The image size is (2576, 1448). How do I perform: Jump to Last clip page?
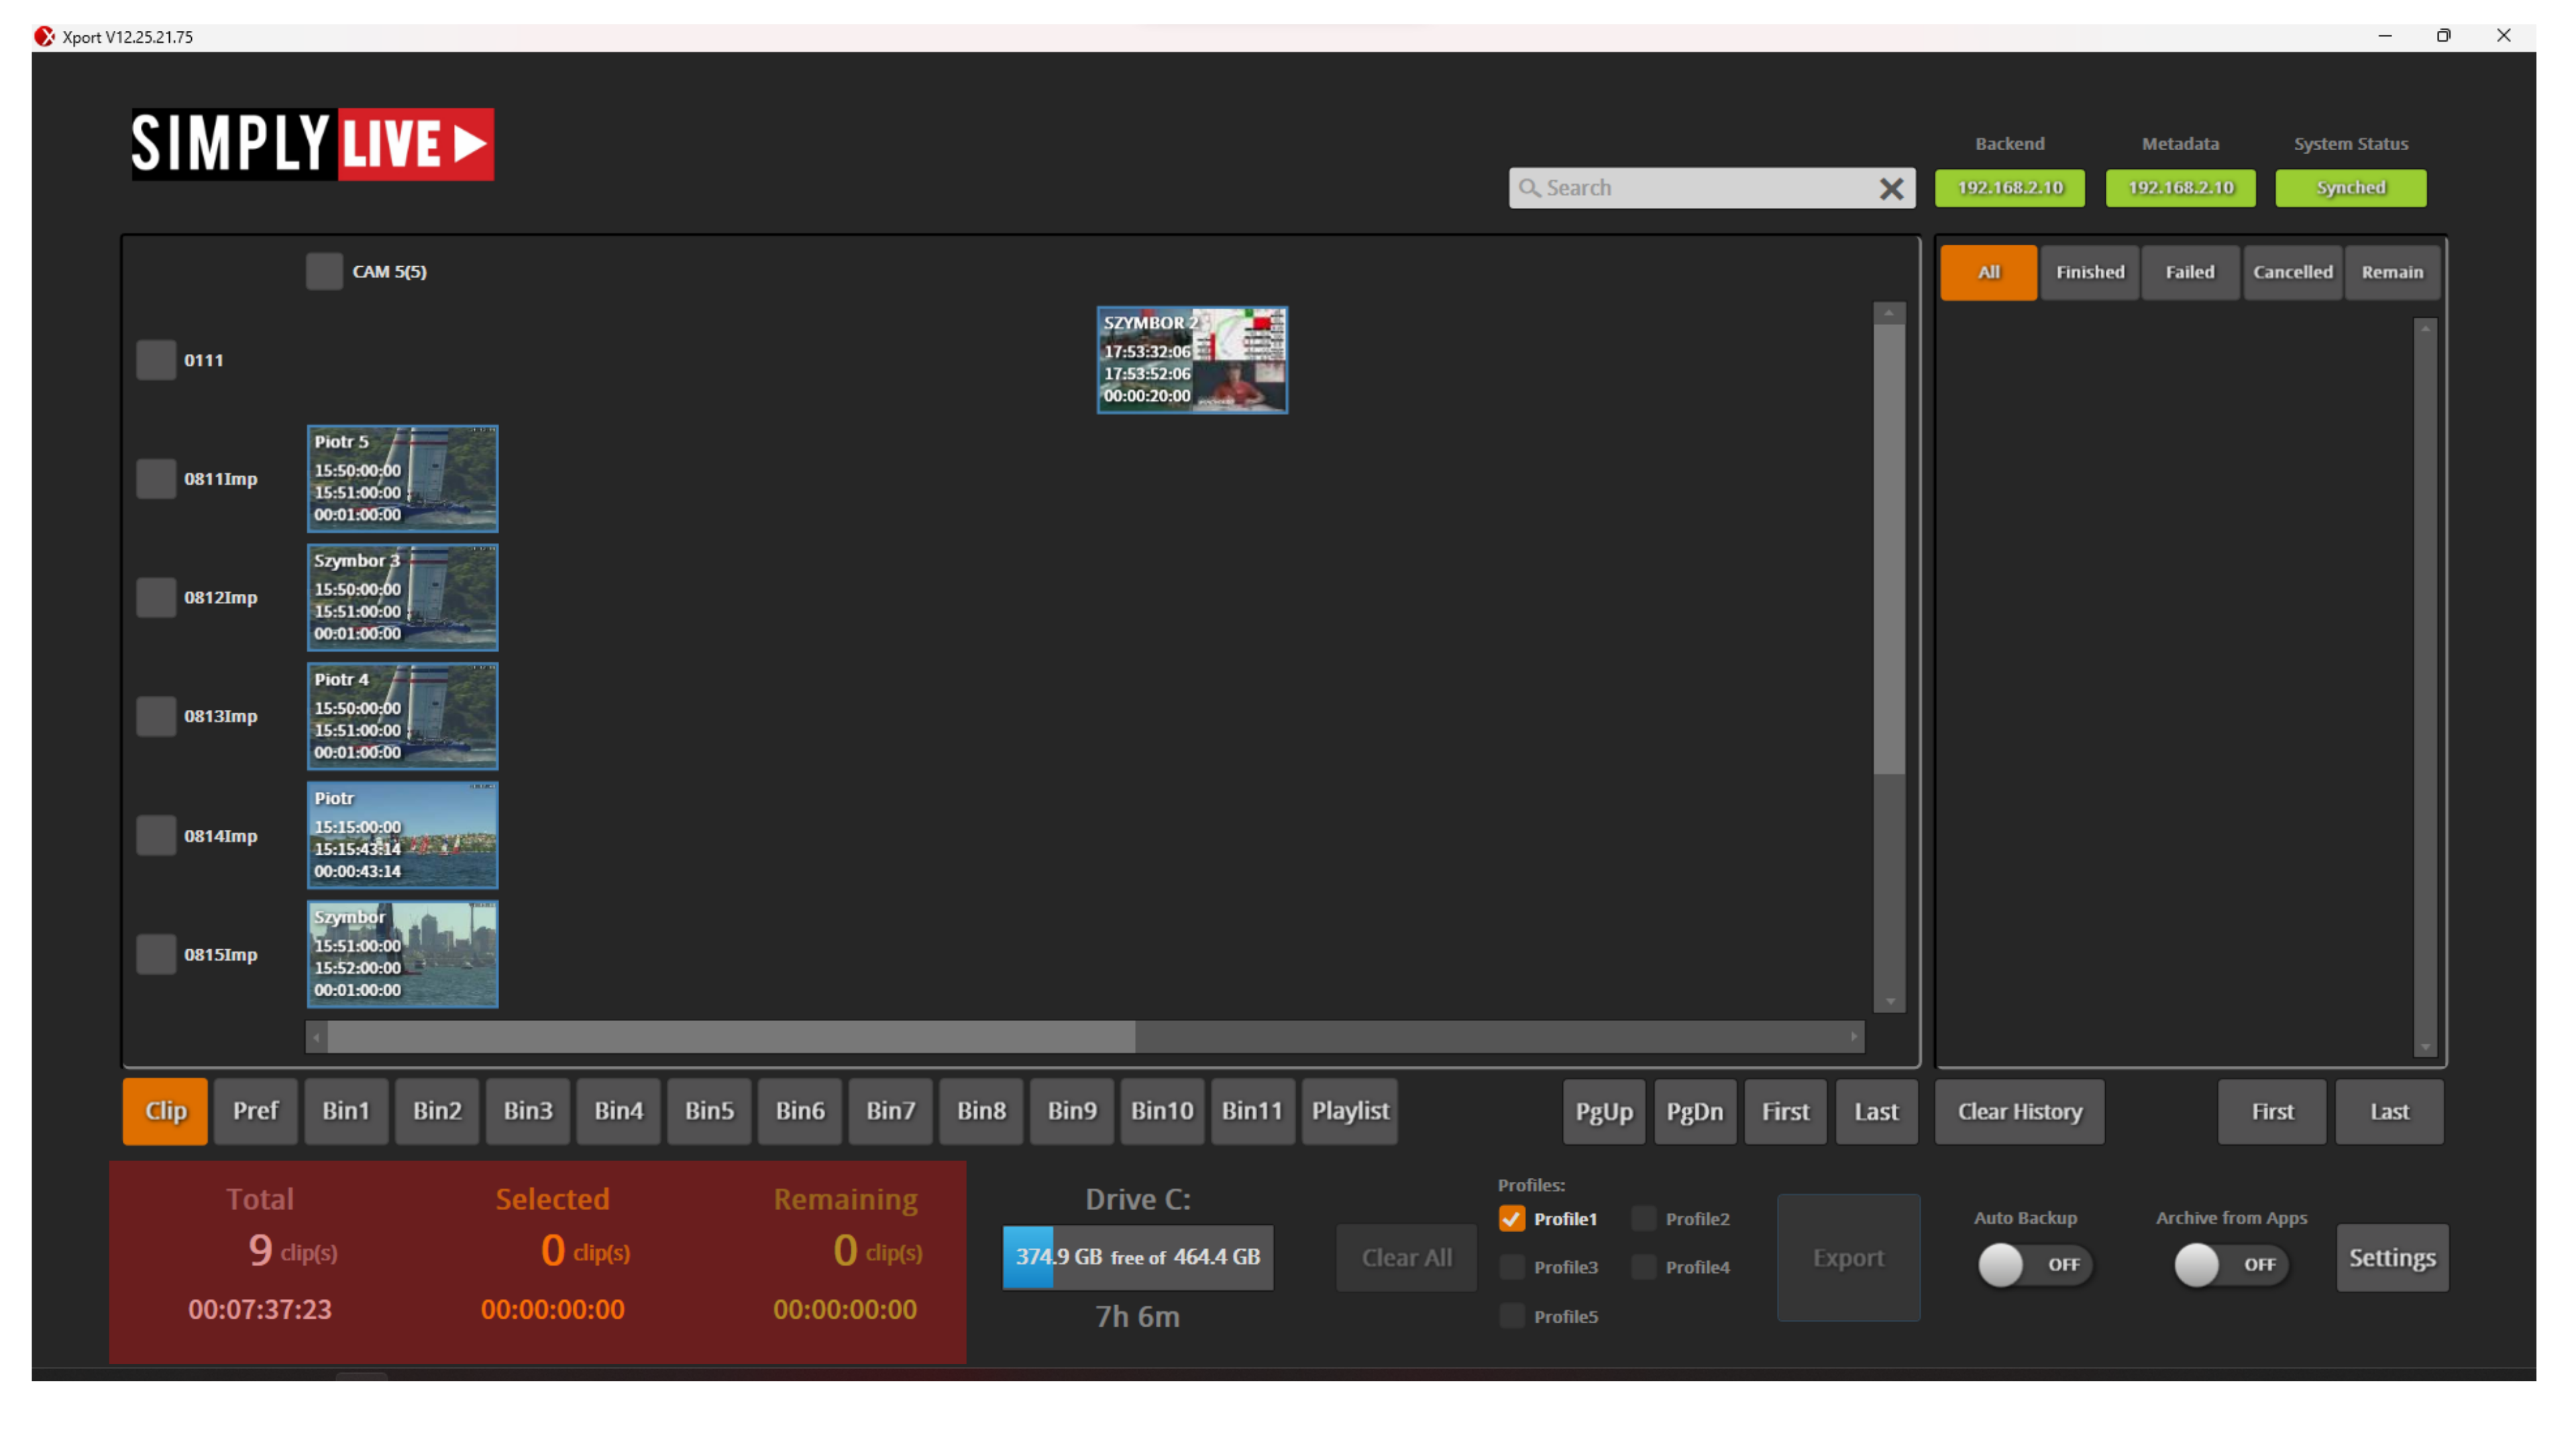pyautogui.click(x=1876, y=1111)
